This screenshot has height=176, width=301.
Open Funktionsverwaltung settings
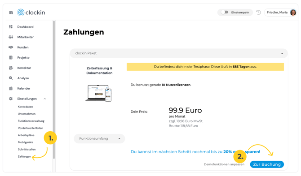click(31, 121)
